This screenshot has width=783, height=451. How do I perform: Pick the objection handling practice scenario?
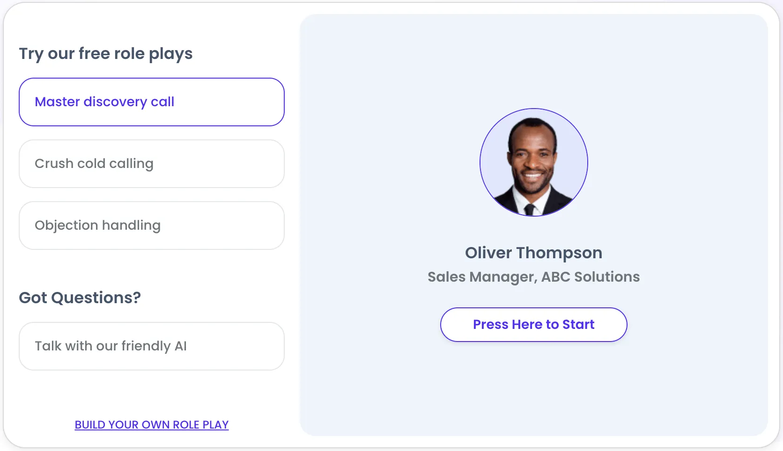[152, 225]
